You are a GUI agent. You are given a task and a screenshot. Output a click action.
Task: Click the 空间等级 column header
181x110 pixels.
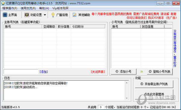(x=49, y=27)
